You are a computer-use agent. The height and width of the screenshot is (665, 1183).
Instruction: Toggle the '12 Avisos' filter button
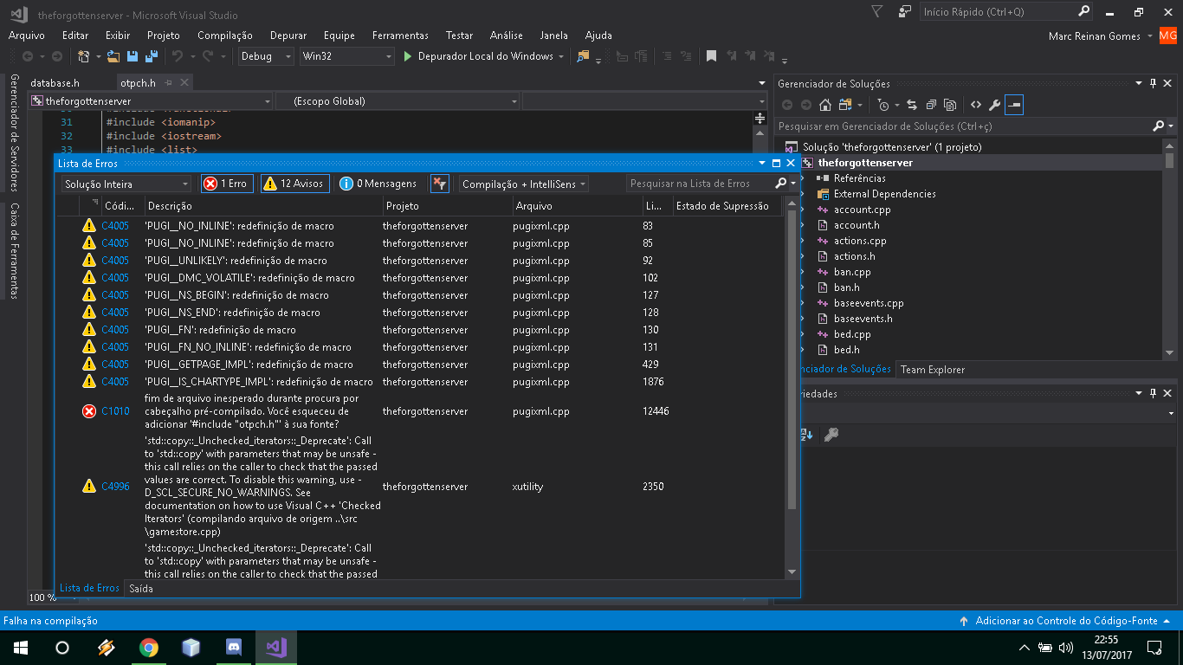click(x=294, y=184)
